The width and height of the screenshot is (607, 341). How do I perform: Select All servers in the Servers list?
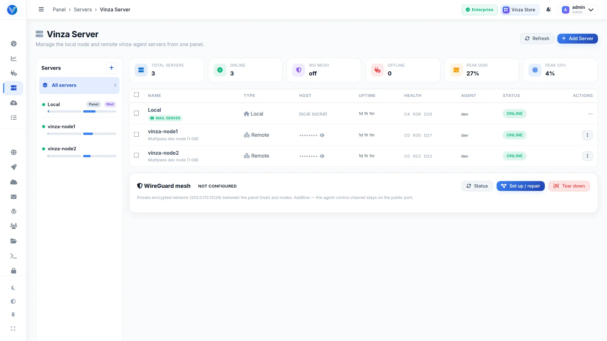click(x=79, y=85)
